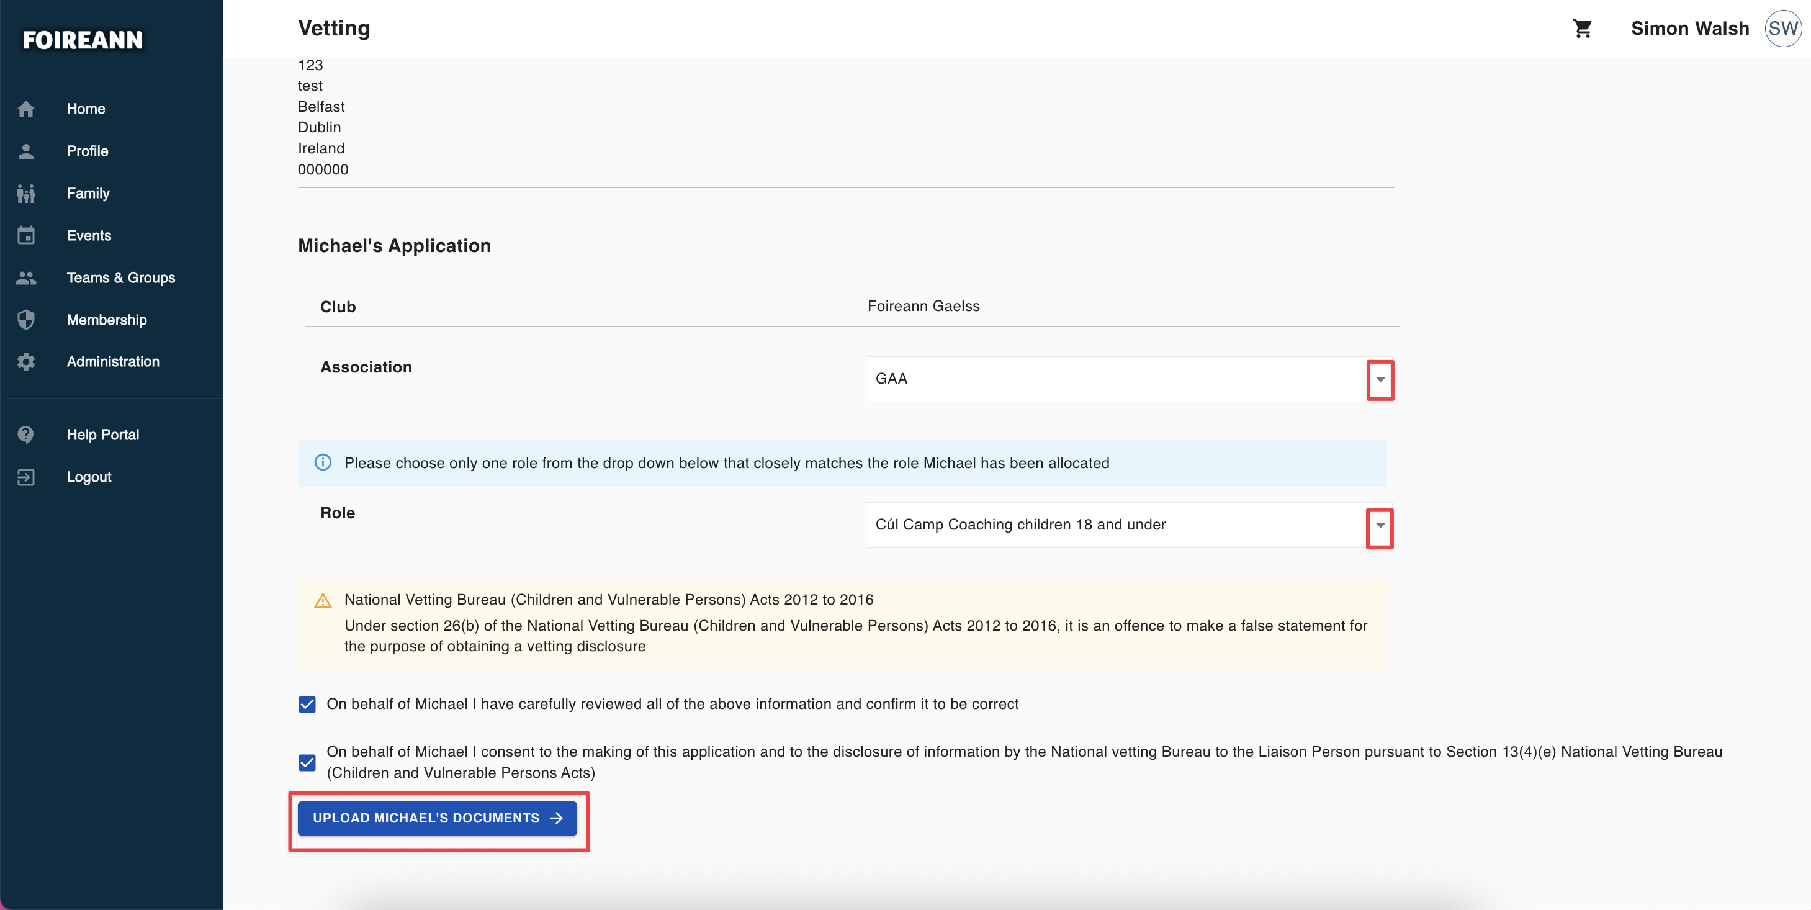This screenshot has width=1811, height=910.
Task: Click the Family group icon
Action: [26, 194]
